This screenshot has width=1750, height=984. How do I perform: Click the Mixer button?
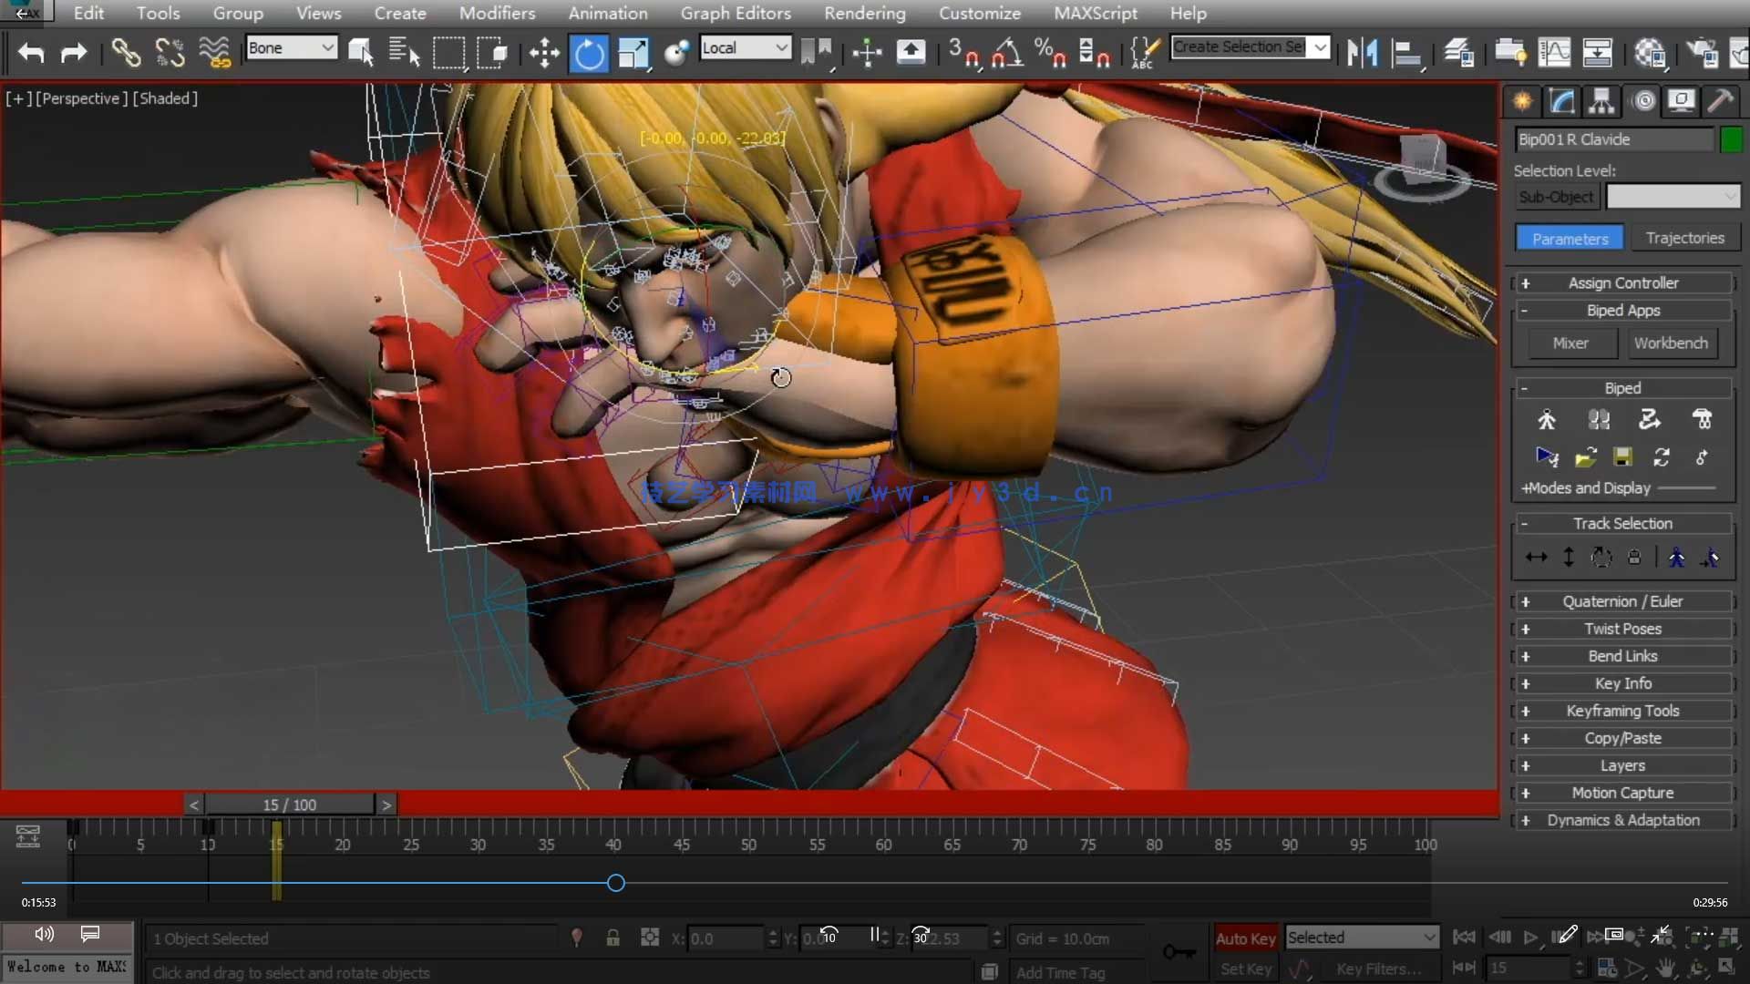pyautogui.click(x=1570, y=343)
